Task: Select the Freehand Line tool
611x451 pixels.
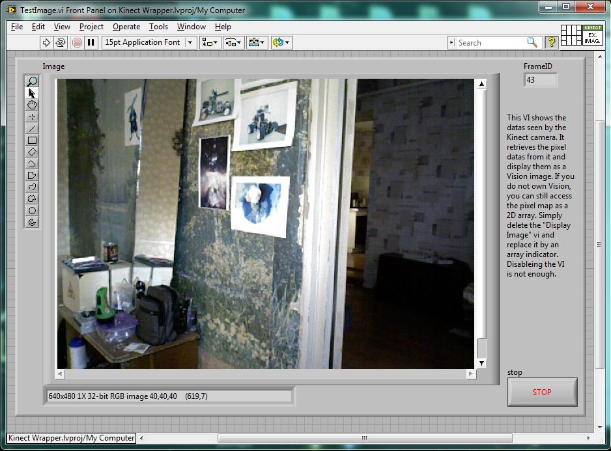Action: coord(32,187)
